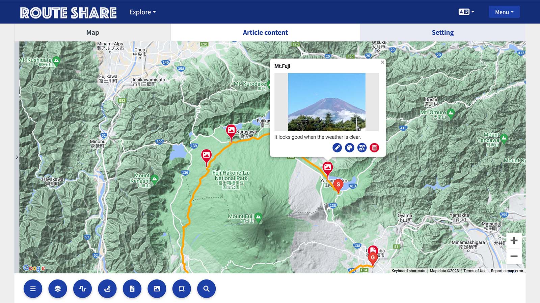This screenshot has width=540, height=303.
Task: Change marker icon type in Mt.Fuji popup
Action: click(362, 147)
